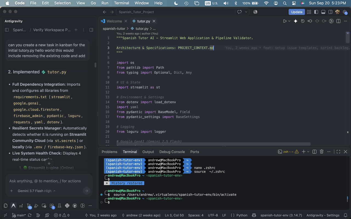Open additional views ellipsis in the activity bar
351x219 pixels.
tap(90, 206)
